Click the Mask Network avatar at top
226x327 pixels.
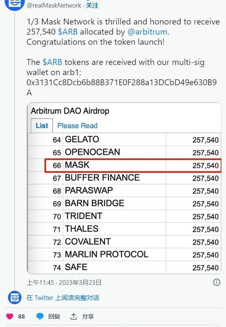15,5
